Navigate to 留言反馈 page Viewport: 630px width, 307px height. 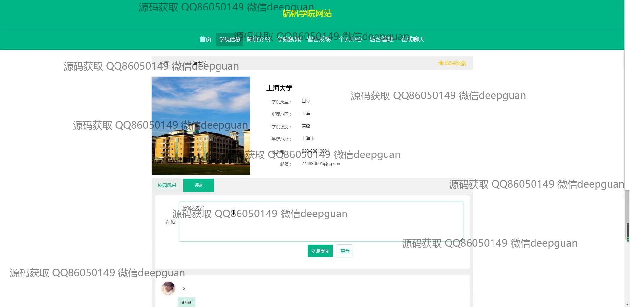click(319, 39)
